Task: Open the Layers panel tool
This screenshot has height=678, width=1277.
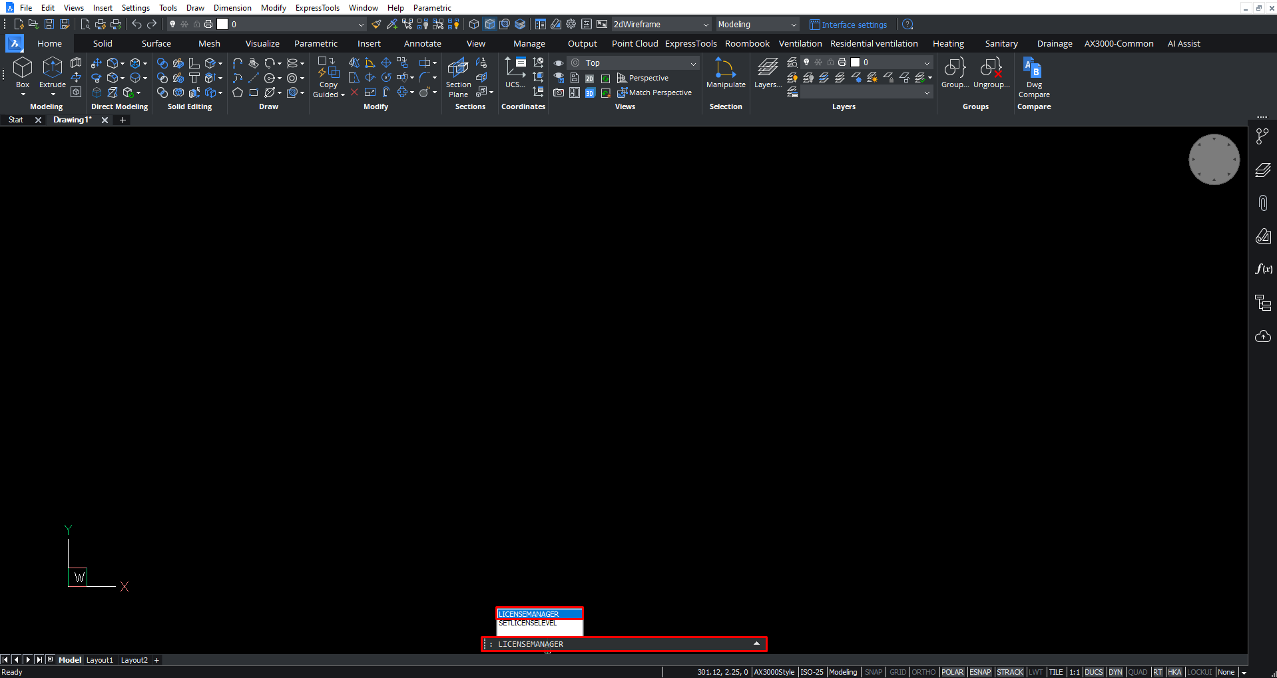Action: click(x=768, y=73)
